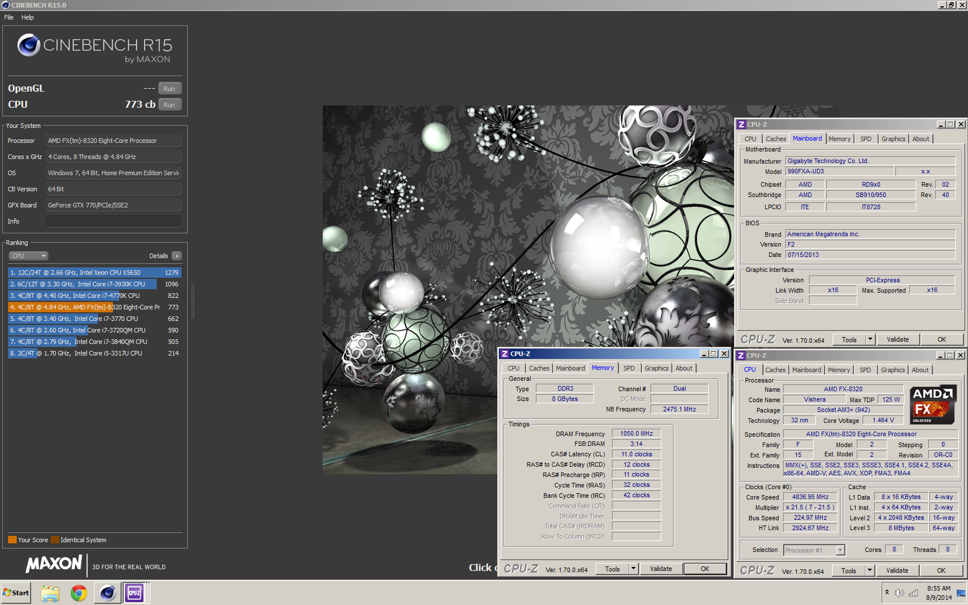Screen dimensions: 968x605
Task: Open About tab in Memory CPU-Z window
Action: coord(684,368)
